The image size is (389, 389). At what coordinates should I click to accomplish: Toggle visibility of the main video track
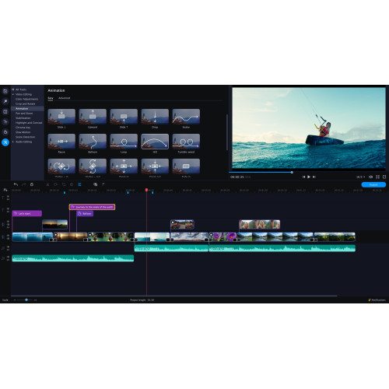pos(8,236)
